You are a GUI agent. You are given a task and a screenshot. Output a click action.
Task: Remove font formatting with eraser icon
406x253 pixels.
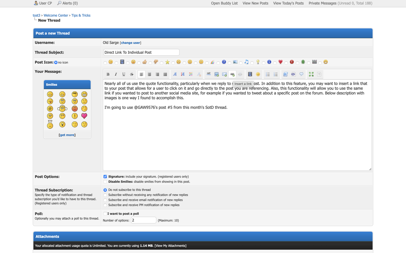point(199,74)
